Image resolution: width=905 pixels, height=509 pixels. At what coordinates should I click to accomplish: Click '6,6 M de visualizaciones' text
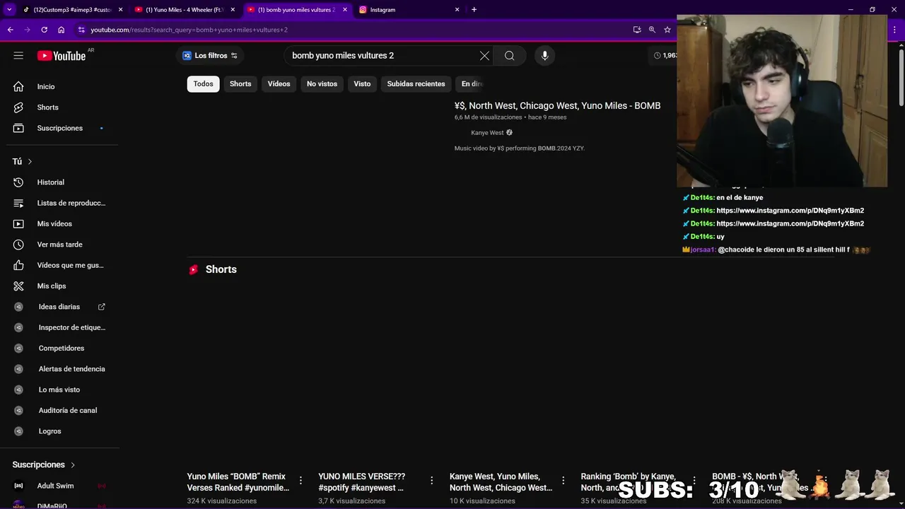[x=488, y=117]
